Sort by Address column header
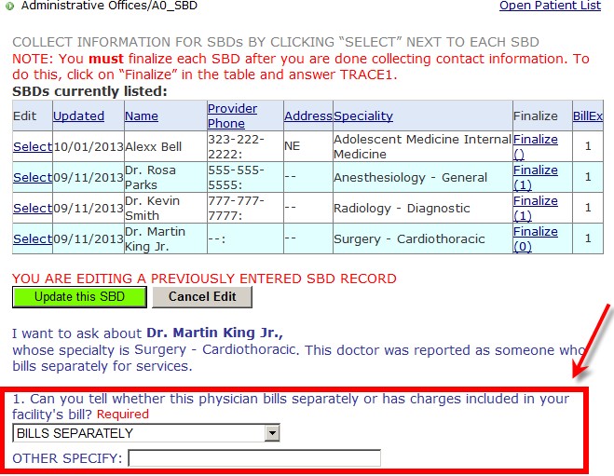 pyautogui.click(x=307, y=116)
